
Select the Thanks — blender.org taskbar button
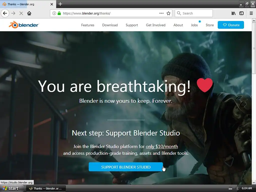(x=46, y=188)
